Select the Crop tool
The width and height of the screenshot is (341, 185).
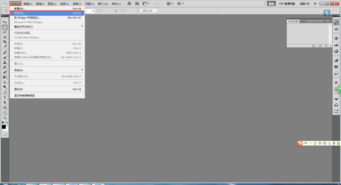[5, 42]
